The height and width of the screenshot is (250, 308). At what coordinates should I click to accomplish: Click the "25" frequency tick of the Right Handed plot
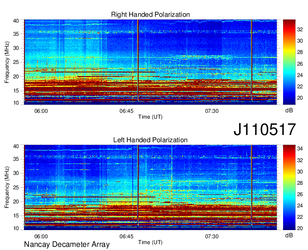(16, 62)
